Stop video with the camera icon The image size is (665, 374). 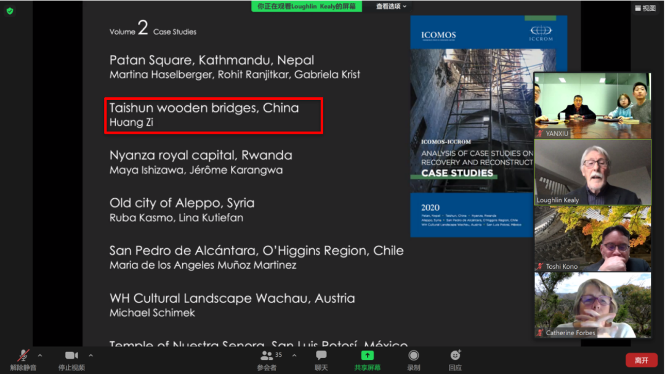pos(71,356)
